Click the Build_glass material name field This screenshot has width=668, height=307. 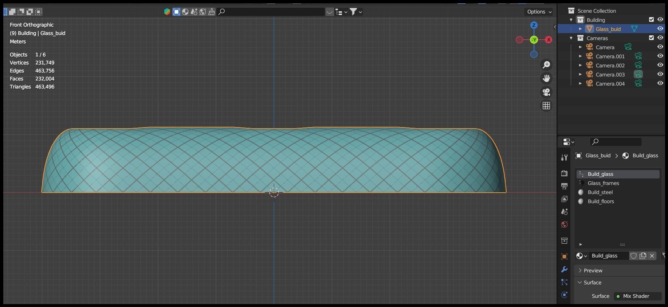coord(609,256)
